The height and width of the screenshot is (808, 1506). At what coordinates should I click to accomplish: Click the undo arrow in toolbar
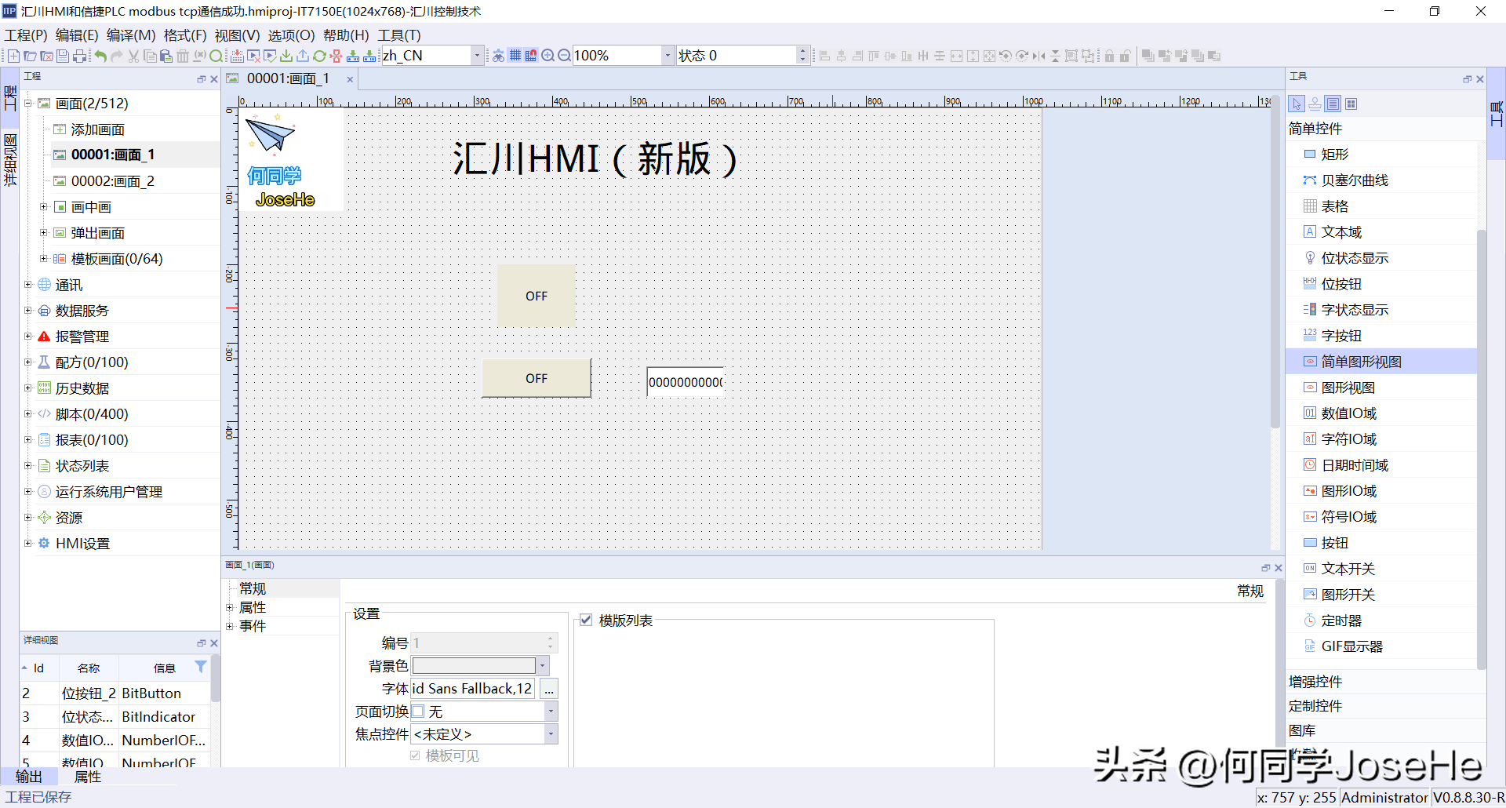[100, 56]
